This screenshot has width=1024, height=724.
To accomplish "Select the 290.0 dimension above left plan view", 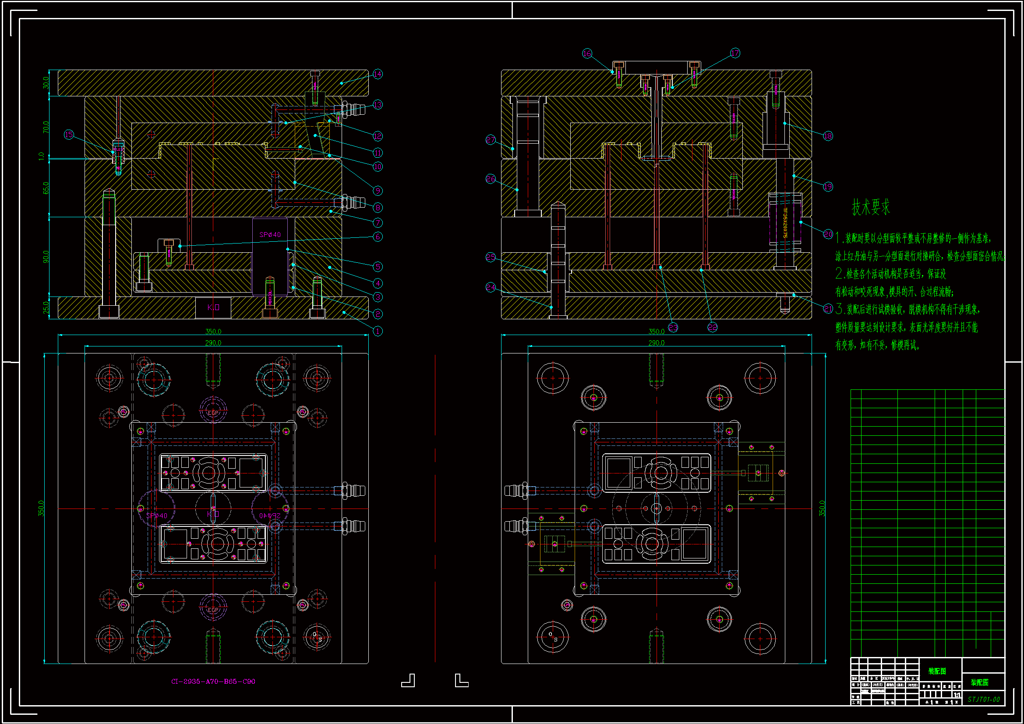I will 213,343.
